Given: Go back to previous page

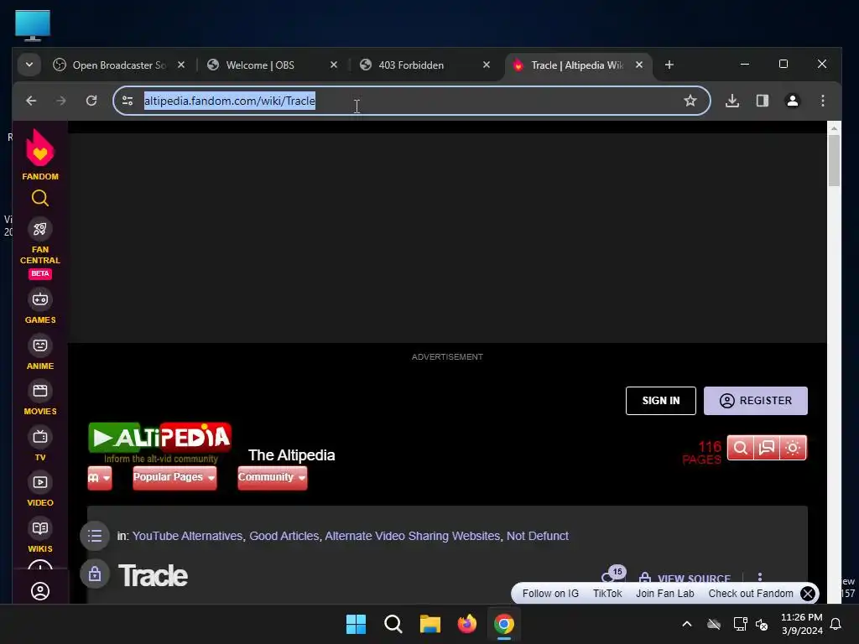Looking at the screenshot, I should 31,101.
